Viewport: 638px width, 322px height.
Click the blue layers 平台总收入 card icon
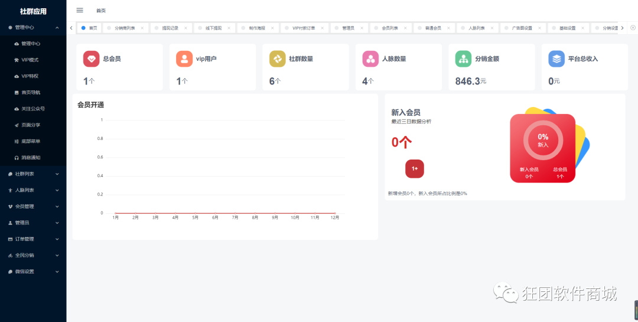pos(556,59)
